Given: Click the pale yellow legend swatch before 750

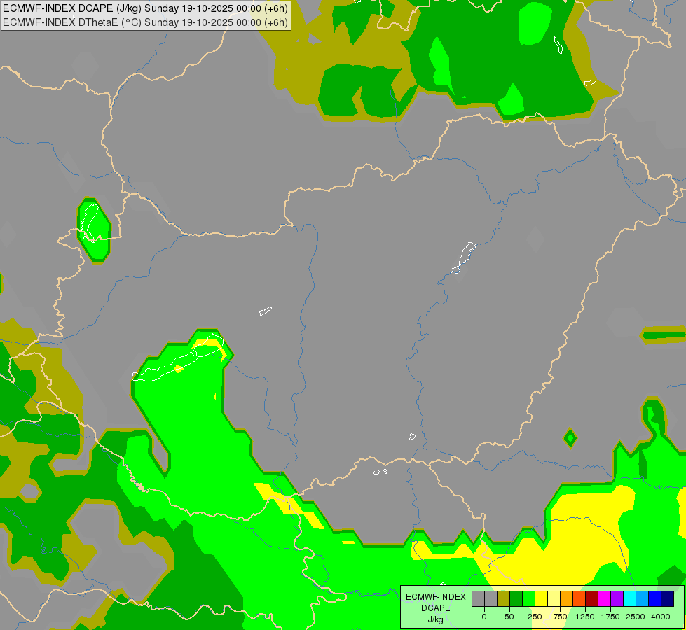Looking at the screenshot, I should point(554,599).
